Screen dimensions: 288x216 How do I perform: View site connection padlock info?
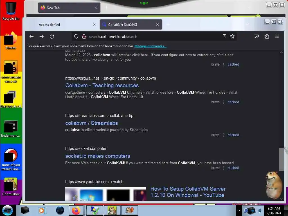tap(84, 36)
